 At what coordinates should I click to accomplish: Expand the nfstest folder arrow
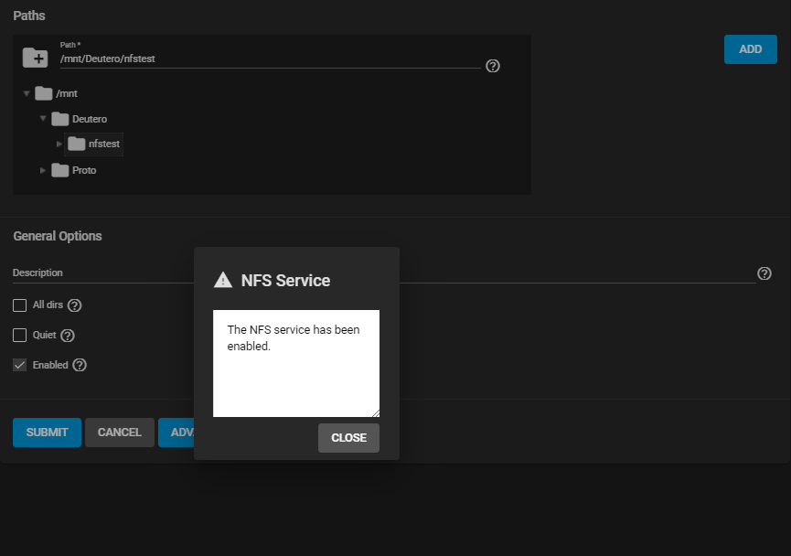point(59,144)
